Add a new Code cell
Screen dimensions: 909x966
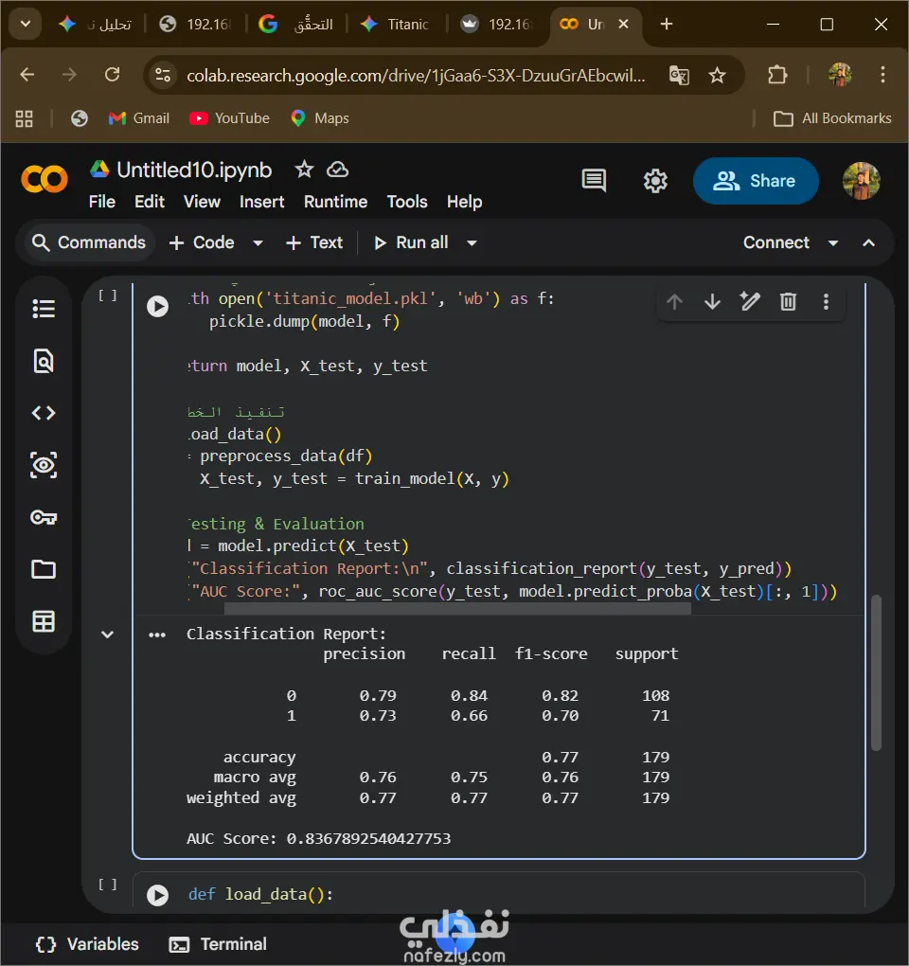202,242
